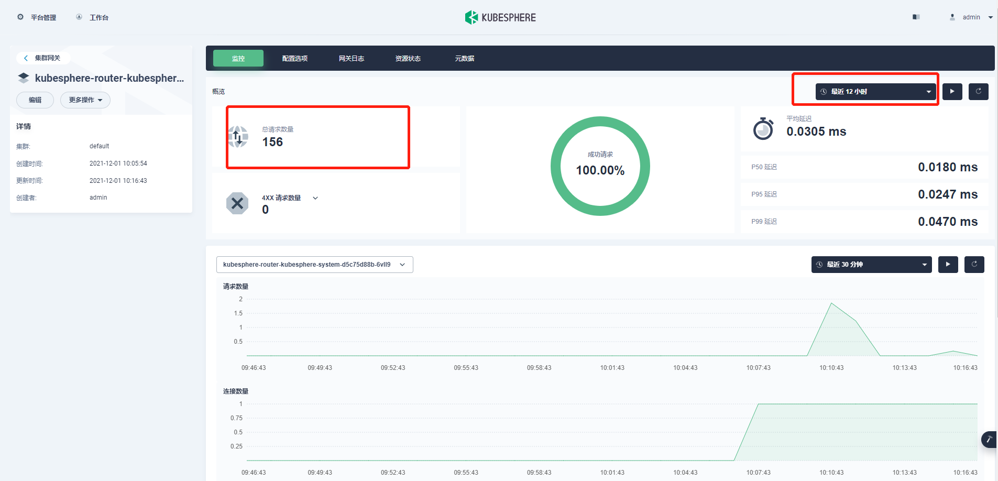The height and width of the screenshot is (481, 998).
Task: Switch to the 配置选项 tab
Action: 295,58
